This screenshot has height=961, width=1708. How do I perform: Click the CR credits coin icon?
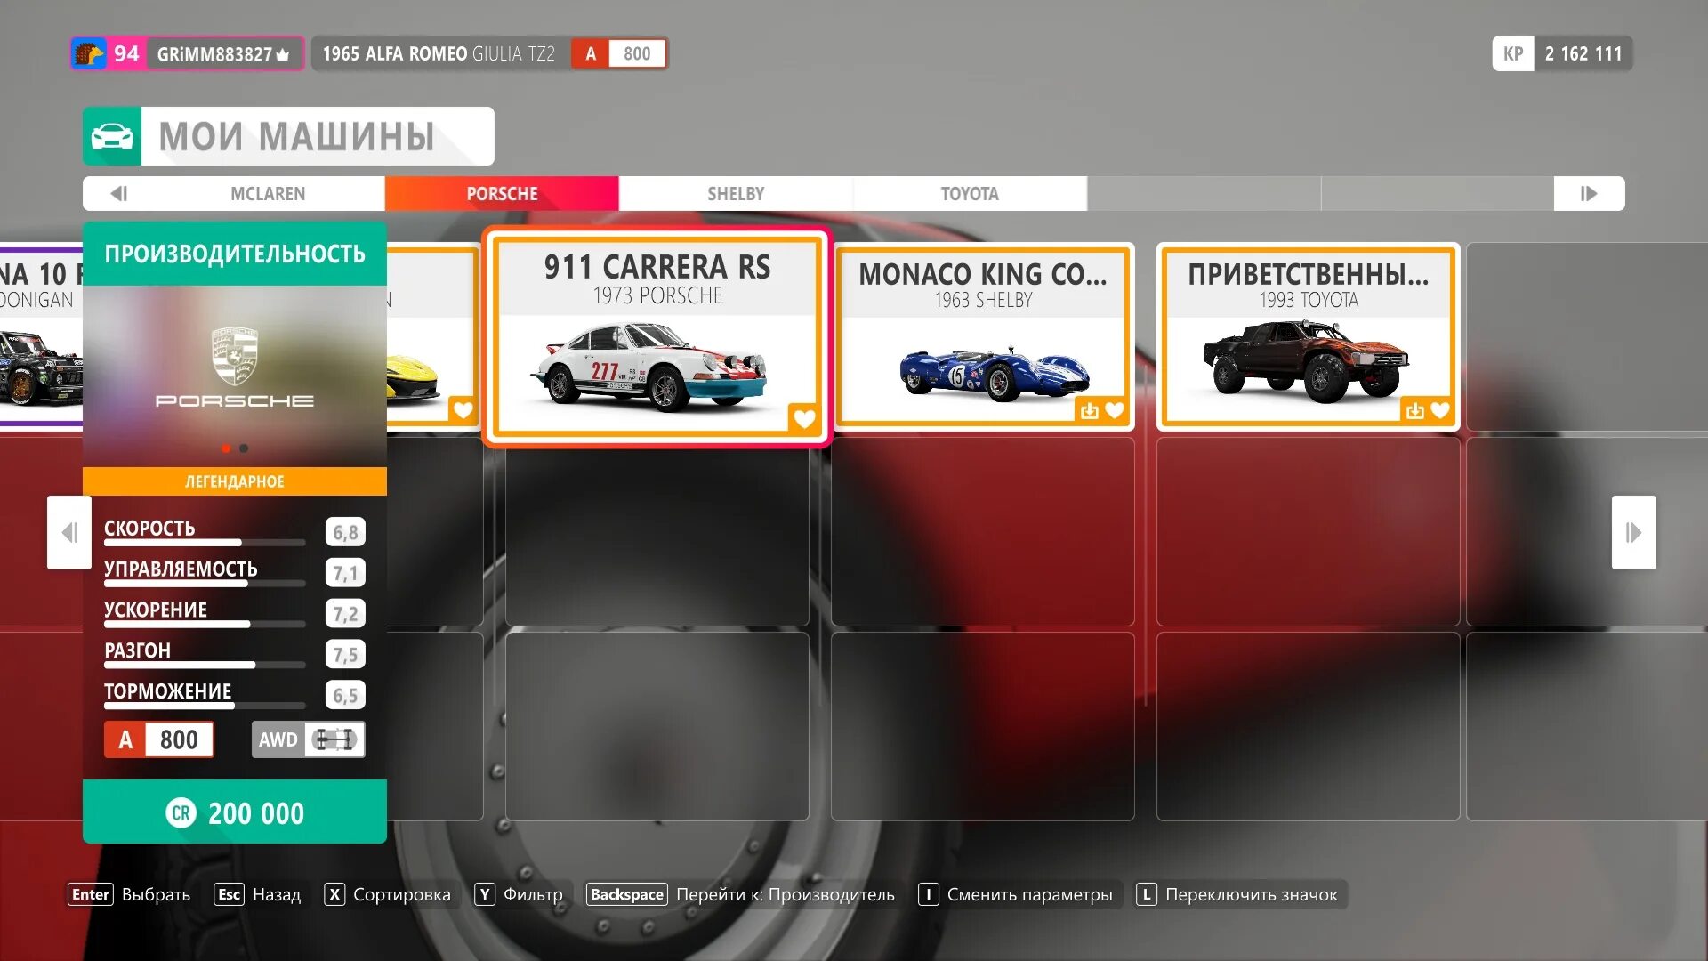[181, 812]
